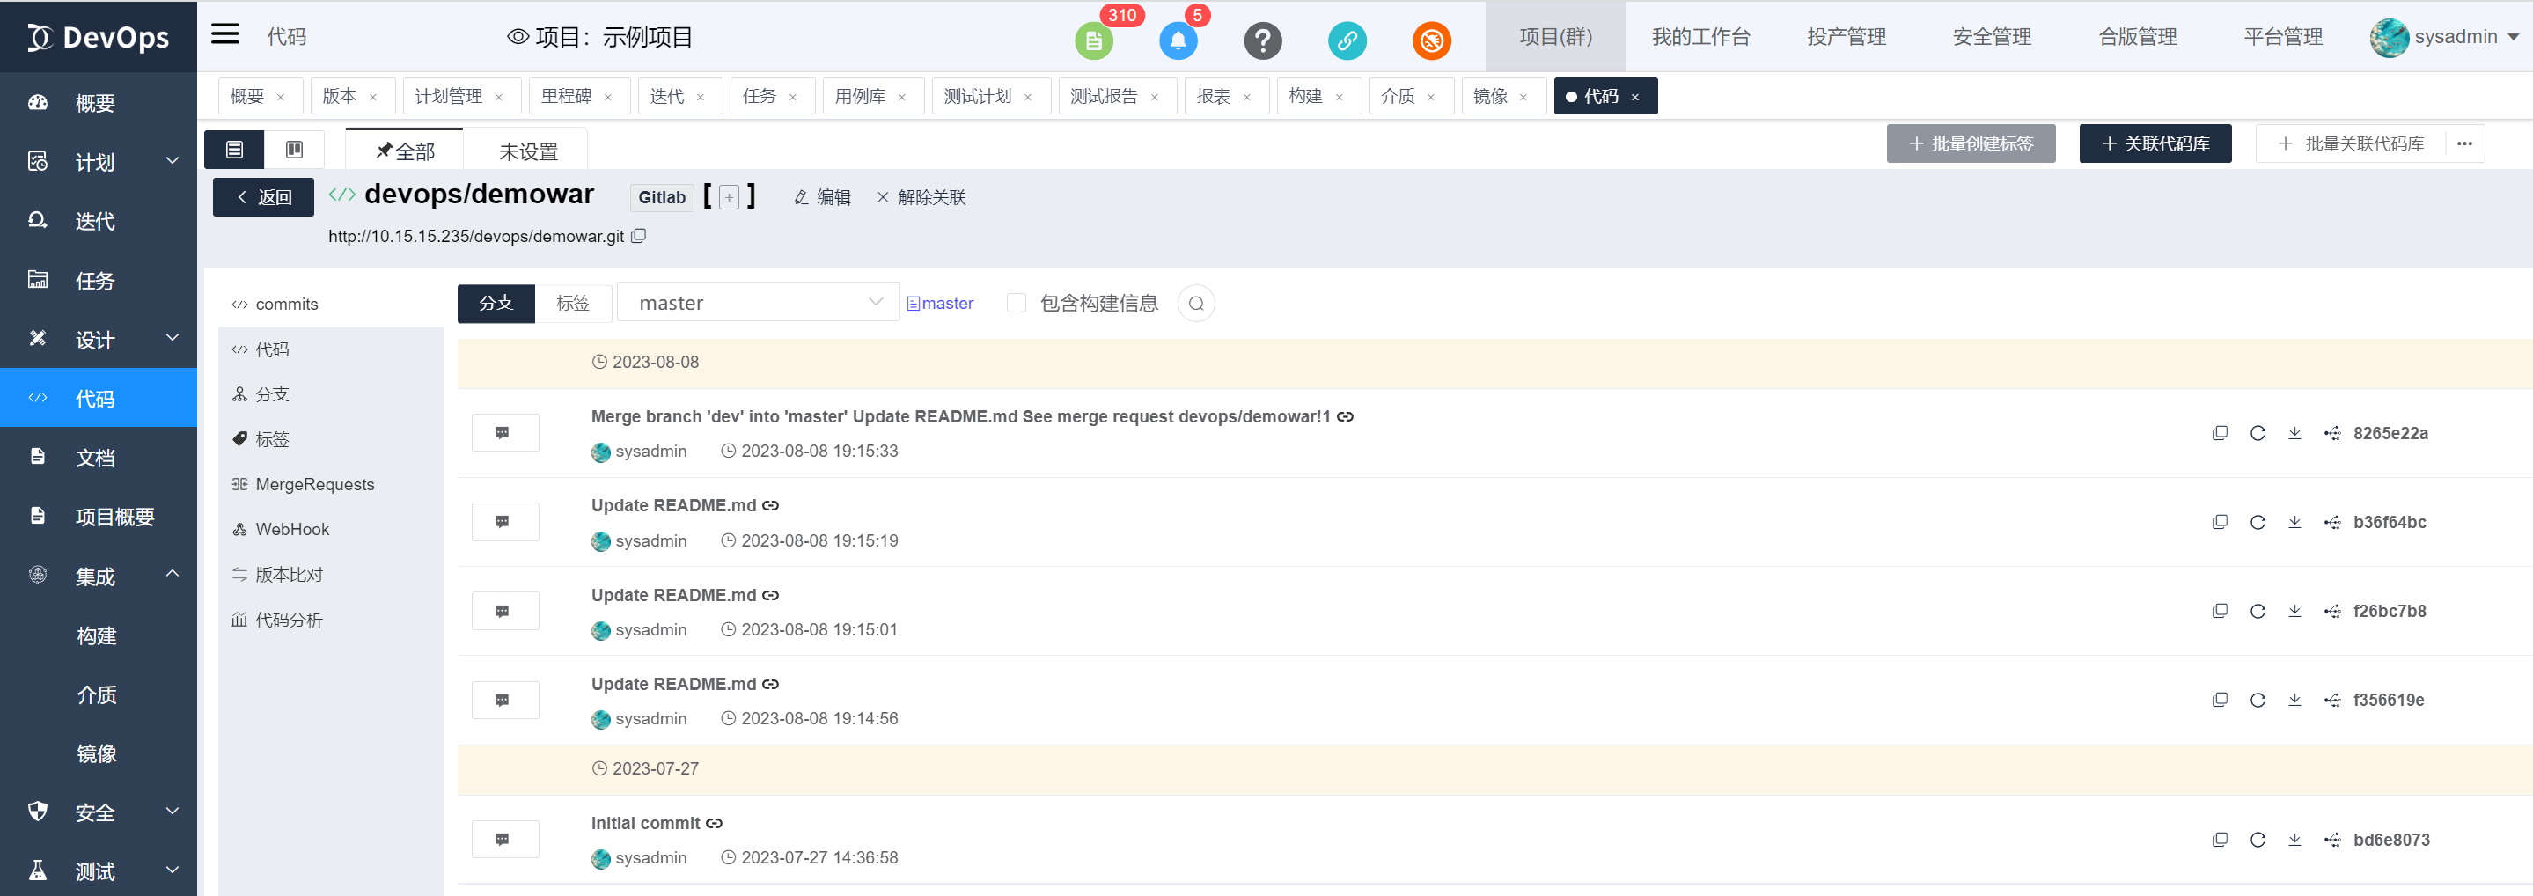
Task: Open MergeRequests in the repo menu
Action: (x=315, y=484)
